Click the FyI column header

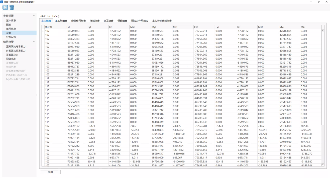97,27
